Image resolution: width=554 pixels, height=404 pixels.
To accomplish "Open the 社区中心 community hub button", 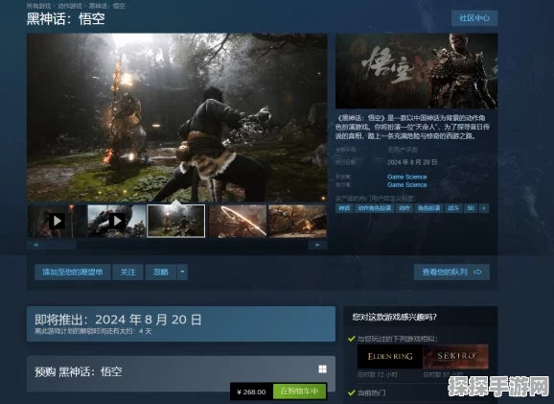I will (474, 18).
